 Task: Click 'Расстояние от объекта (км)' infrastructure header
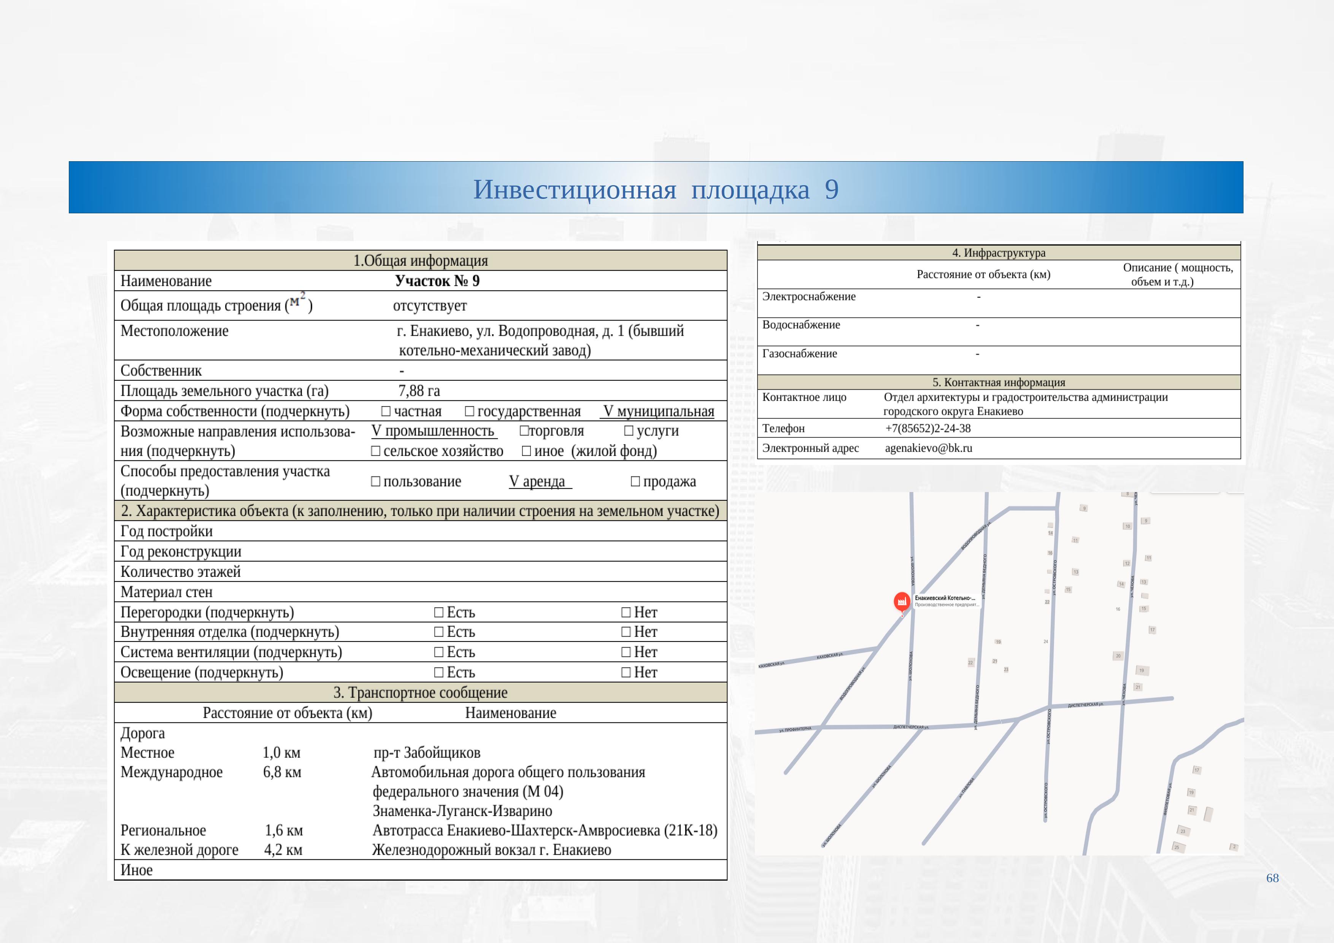(984, 275)
